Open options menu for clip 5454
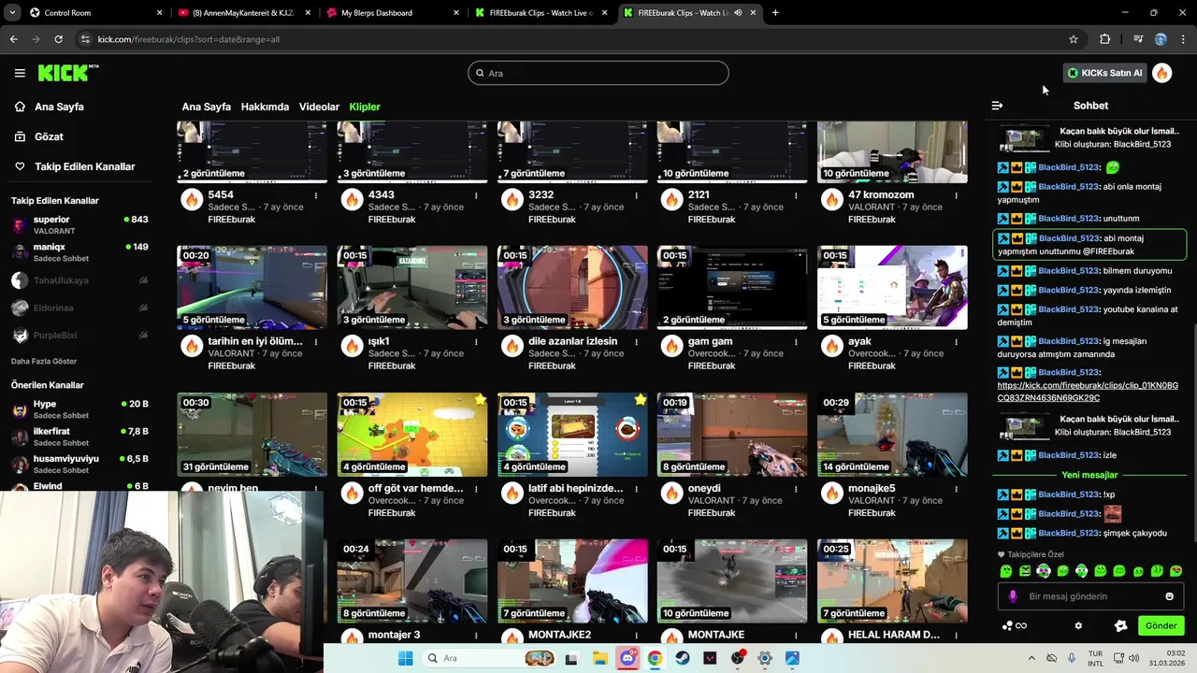The height and width of the screenshot is (673, 1197). point(316,195)
